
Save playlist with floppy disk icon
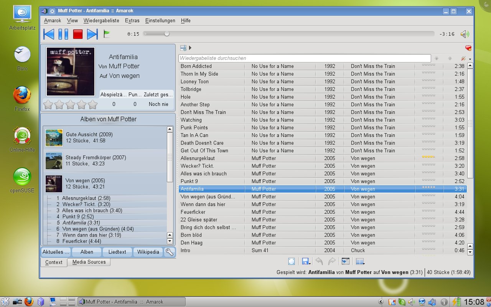305,261
